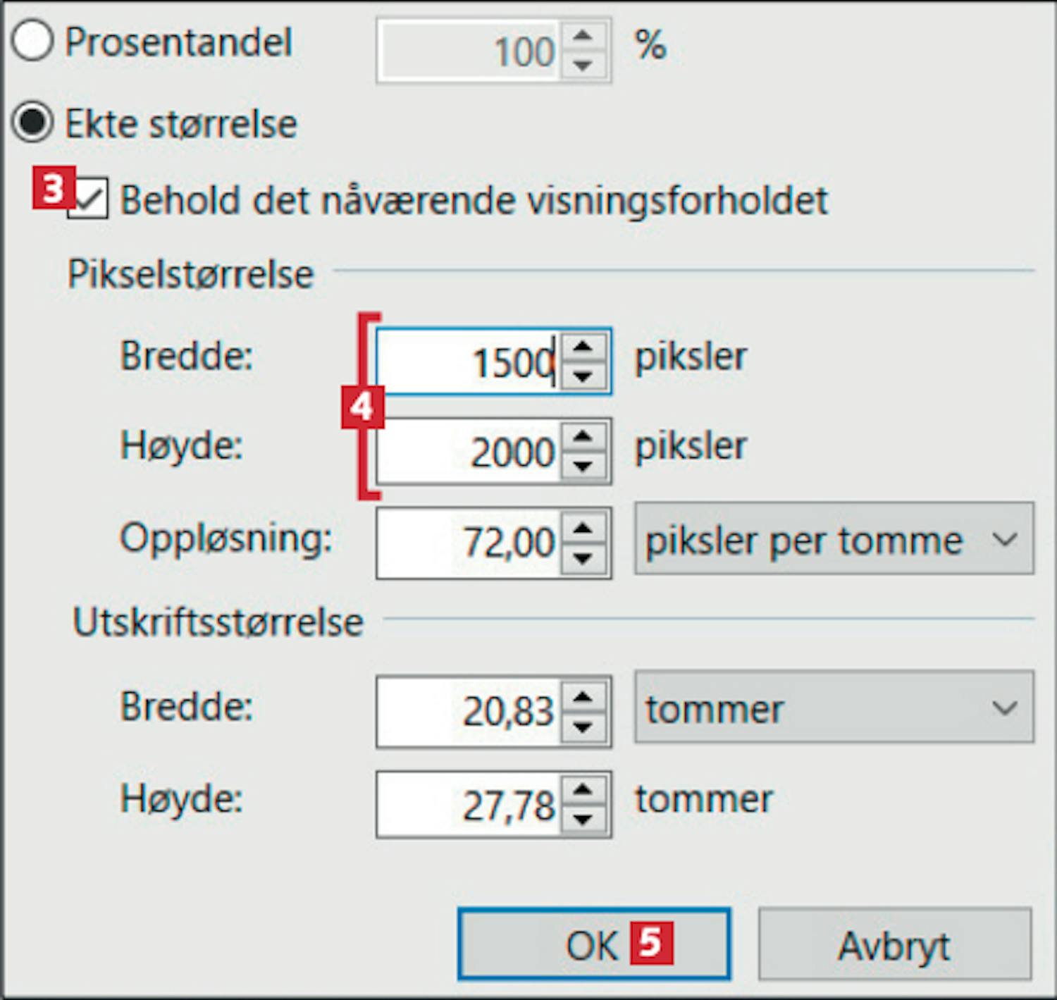The image size is (1057, 1000).
Task: Toggle Behold det nåværende visningsforholdet checkbox
Action: pos(89,199)
